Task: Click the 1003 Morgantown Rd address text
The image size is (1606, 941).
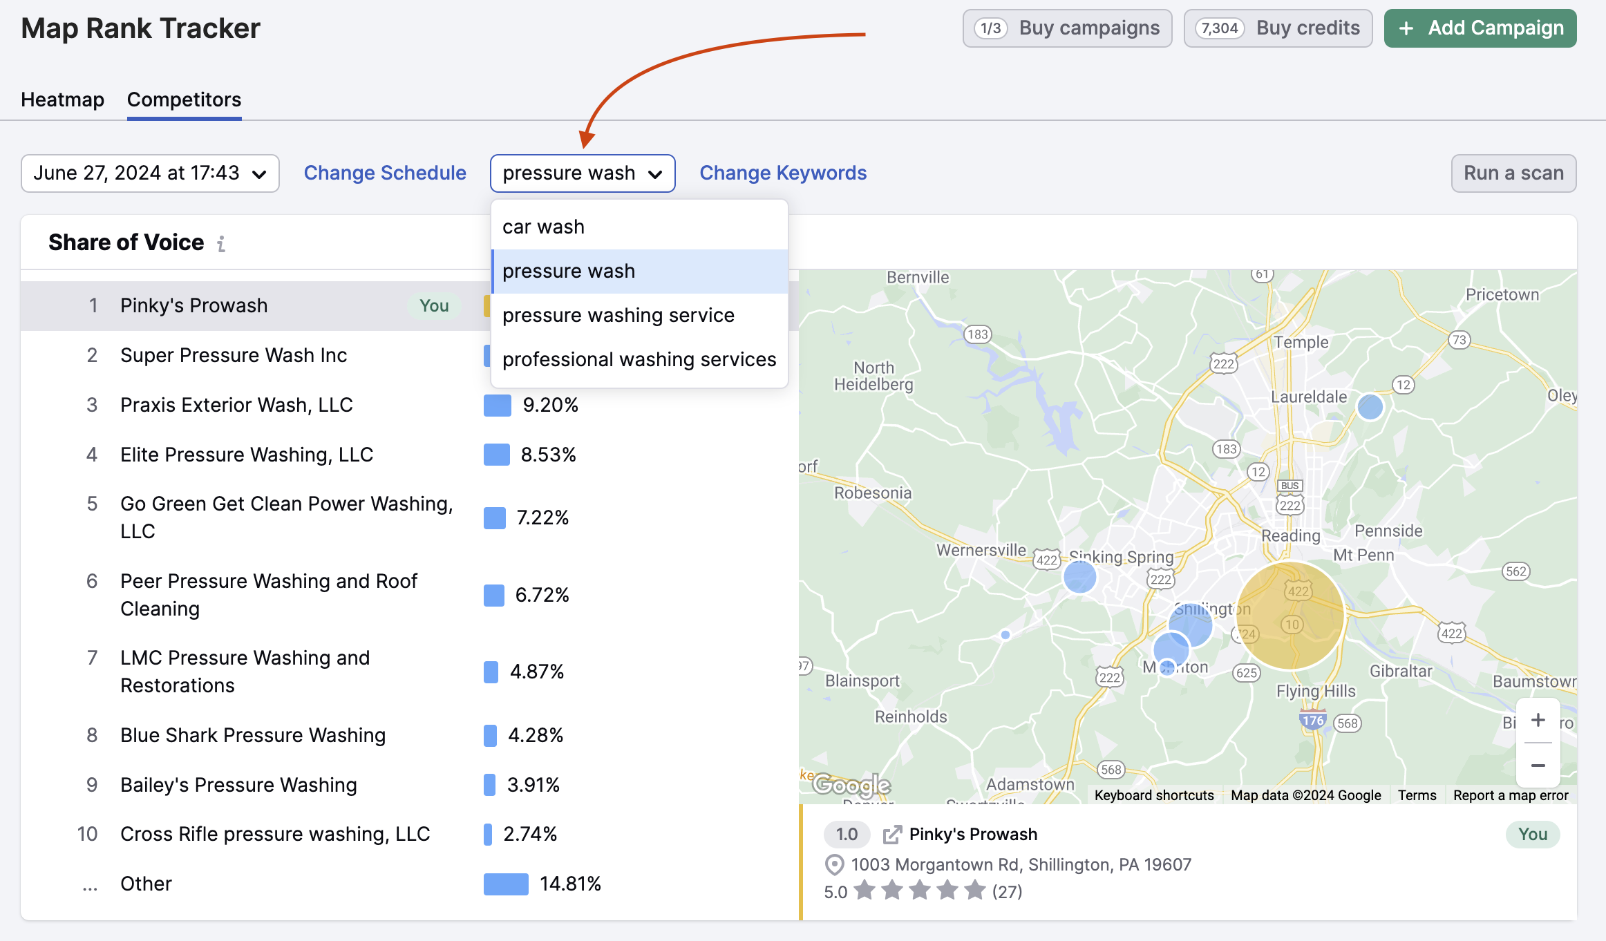Action: click(x=1021, y=865)
